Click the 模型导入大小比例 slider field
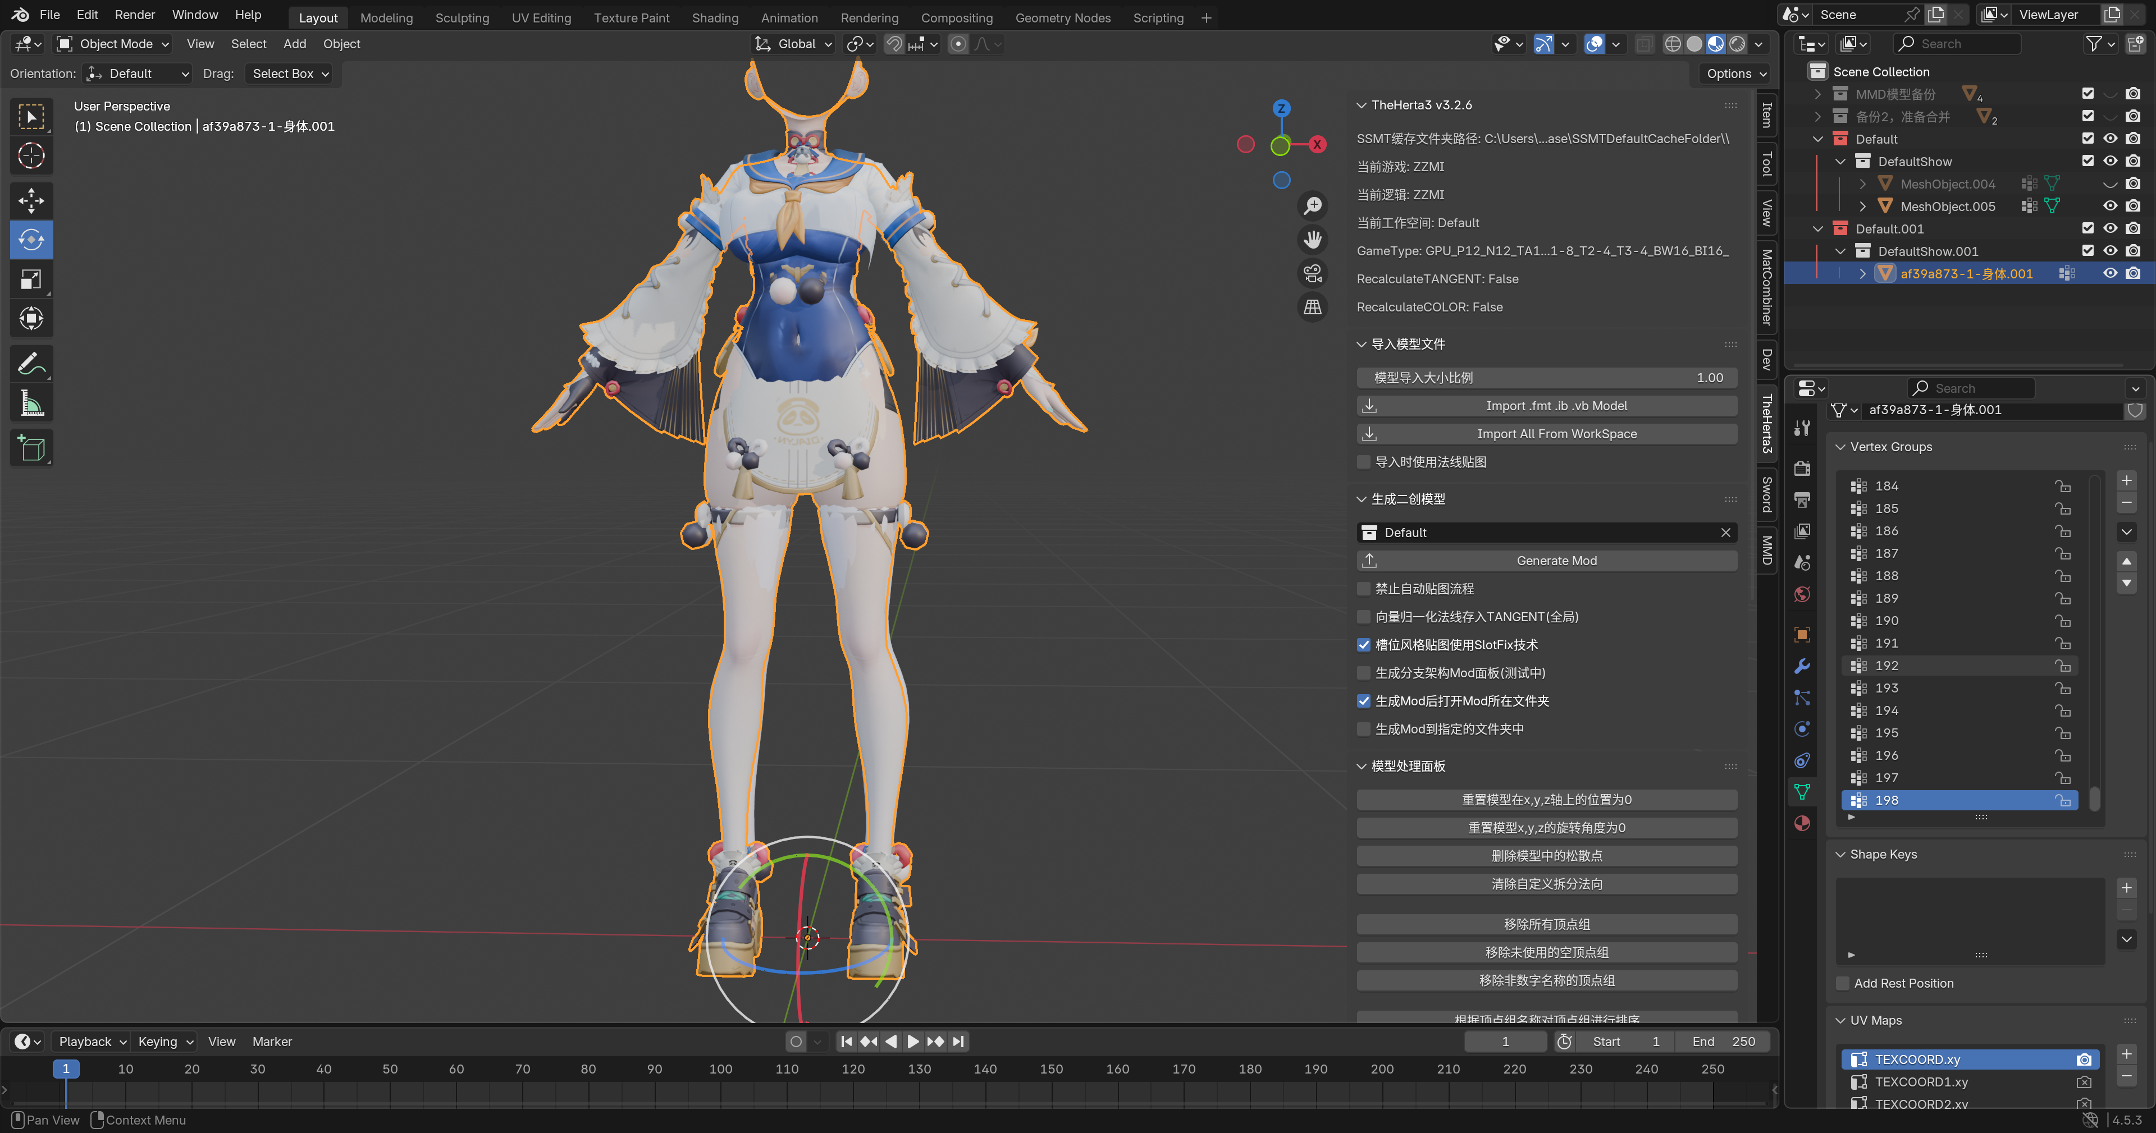 pyautogui.click(x=1546, y=378)
